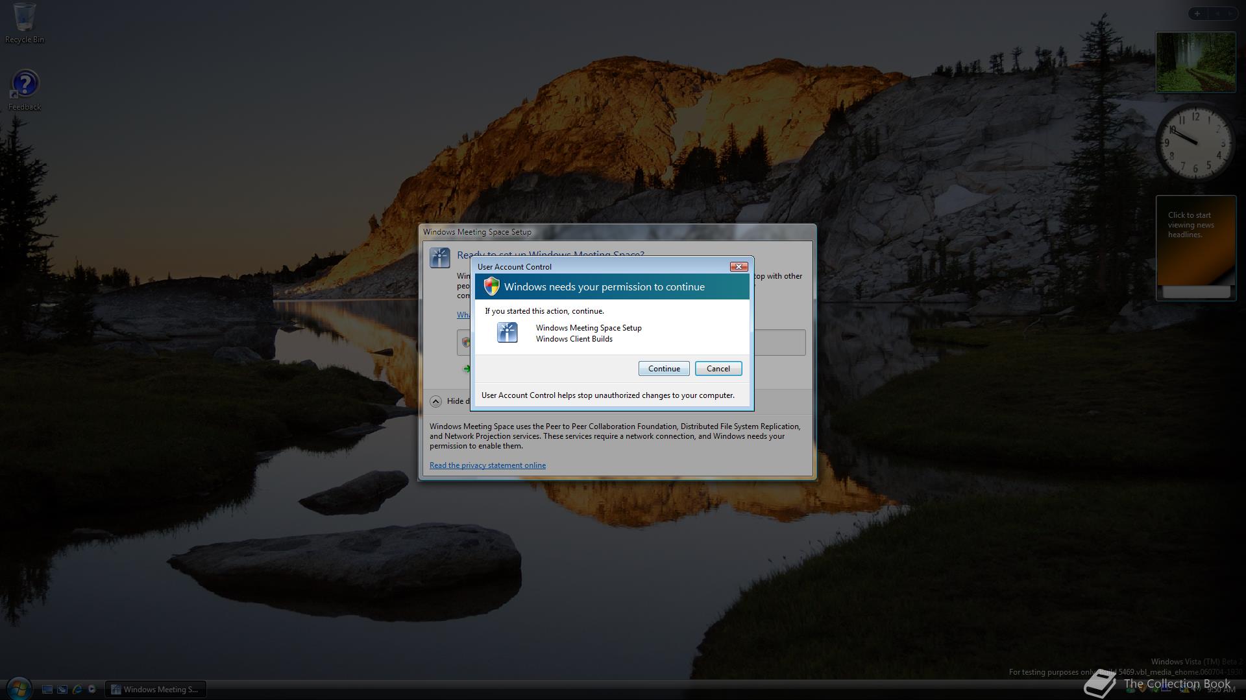Collapse details with the Hide details chevron
The height and width of the screenshot is (700, 1246).
click(x=435, y=401)
